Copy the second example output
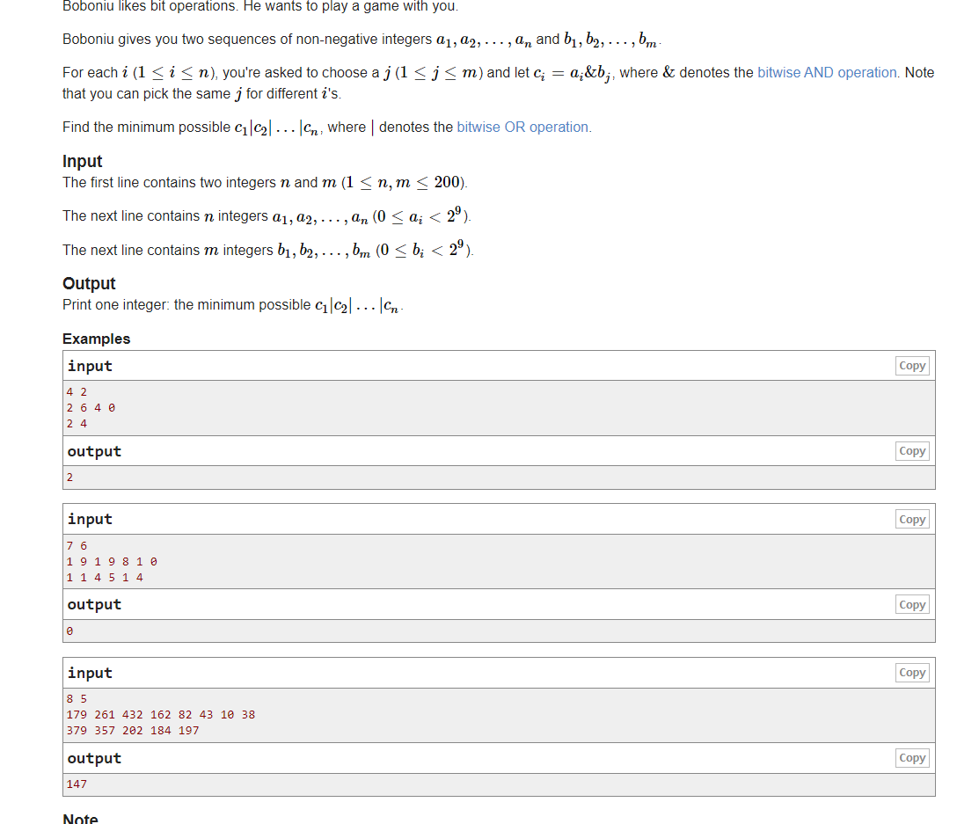This screenshot has width=957, height=824. 912,605
